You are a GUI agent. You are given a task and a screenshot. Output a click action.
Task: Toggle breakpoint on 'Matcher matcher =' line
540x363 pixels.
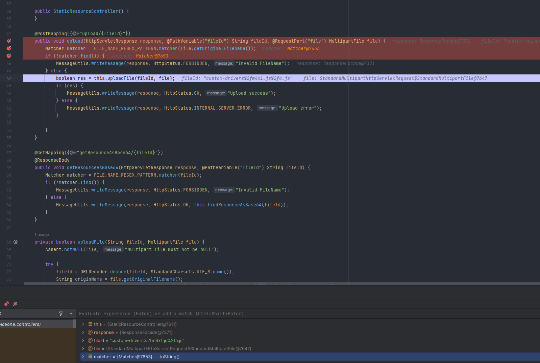coord(9,48)
